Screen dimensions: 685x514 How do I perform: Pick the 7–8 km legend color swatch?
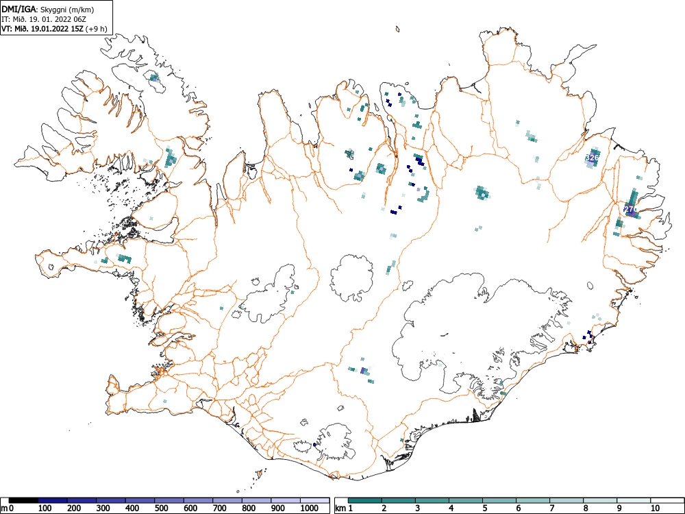click(x=566, y=500)
